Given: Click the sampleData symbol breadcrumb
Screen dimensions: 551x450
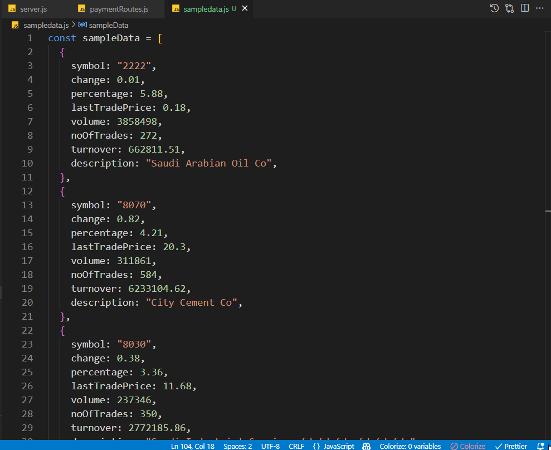Looking at the screenshot, I should tap(109, 25).
